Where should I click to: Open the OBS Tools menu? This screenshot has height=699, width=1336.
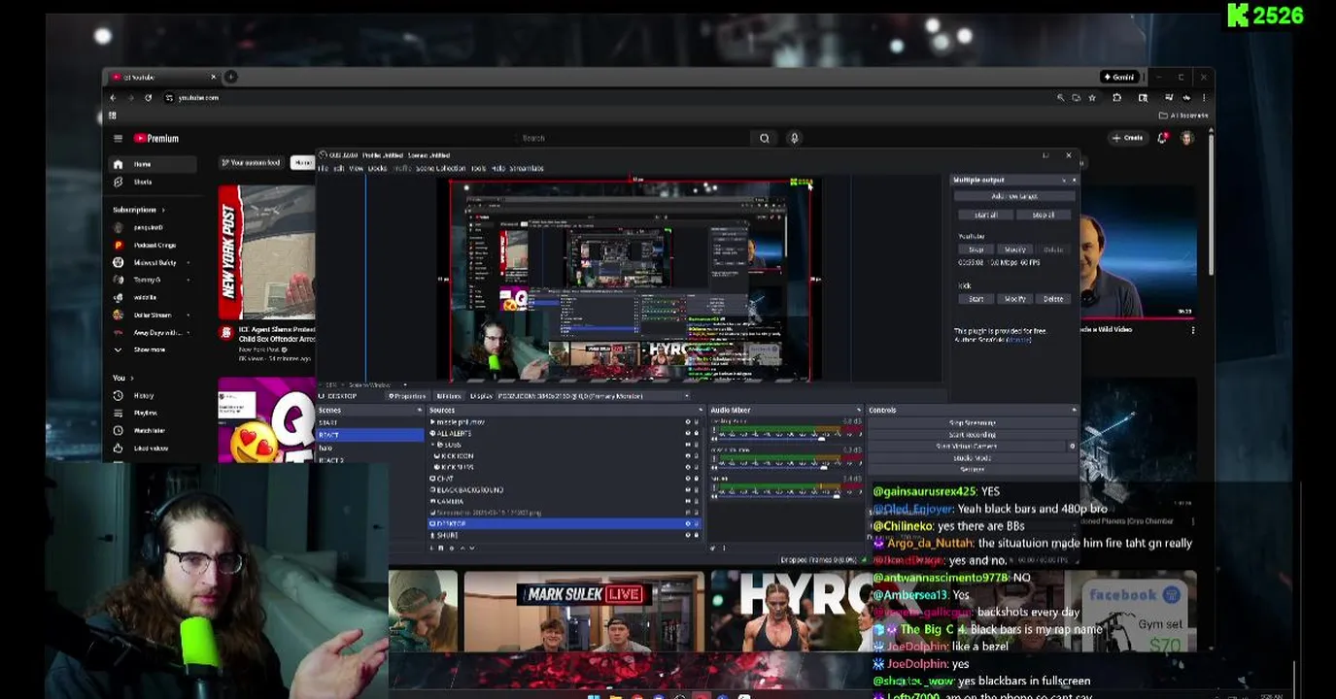(x=478, y=169)
